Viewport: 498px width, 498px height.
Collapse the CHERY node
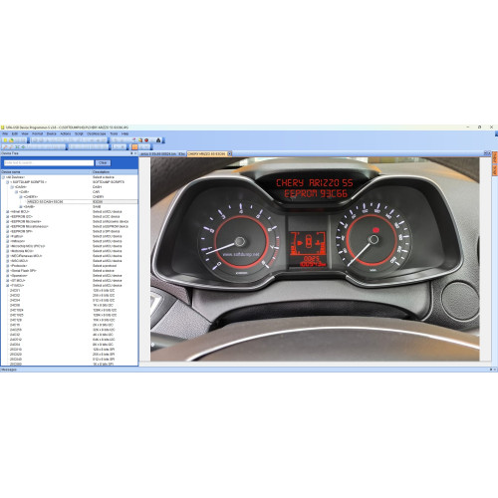(x=21, y=197)
